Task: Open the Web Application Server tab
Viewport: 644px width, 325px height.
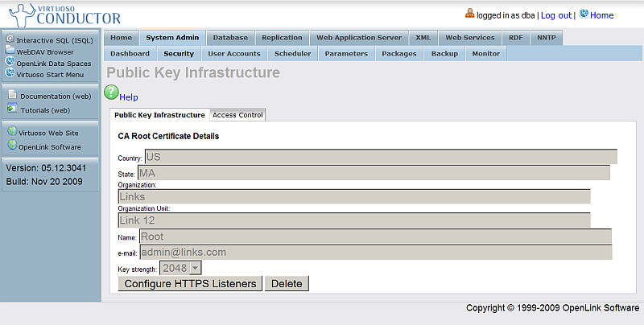Action: click(x=358, y=38)
